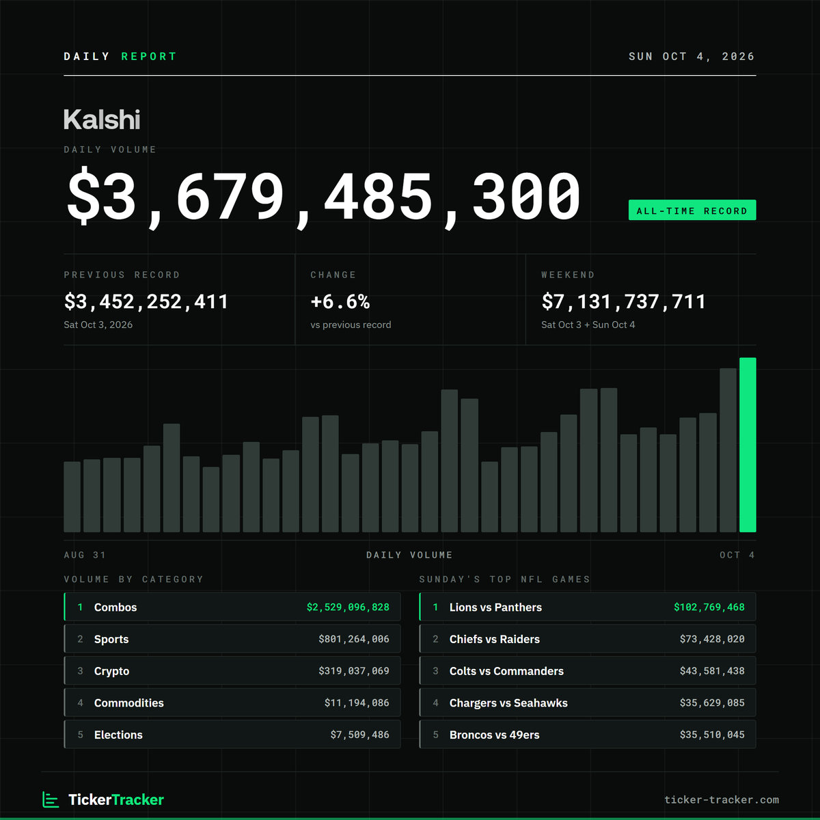This screenshot has width=820, height=820.
Task: Select the Sports category row
Action: (x=232, y=639)
